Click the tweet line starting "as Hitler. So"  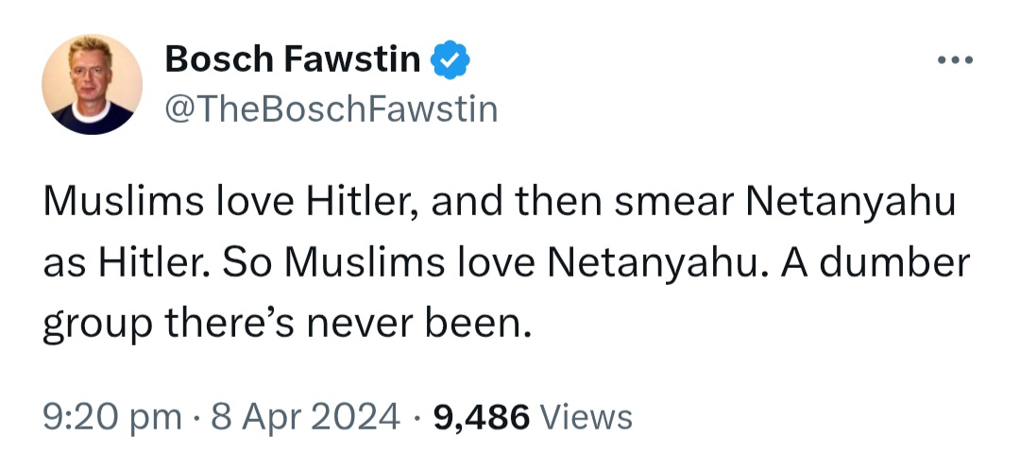pyautogui.click(x=507, y=262)
